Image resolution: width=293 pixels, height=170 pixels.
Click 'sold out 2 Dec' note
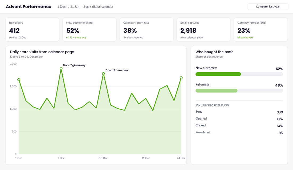point(18,37)
